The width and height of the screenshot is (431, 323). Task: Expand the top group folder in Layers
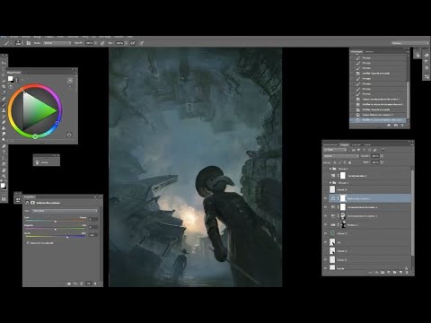[330, 169]
